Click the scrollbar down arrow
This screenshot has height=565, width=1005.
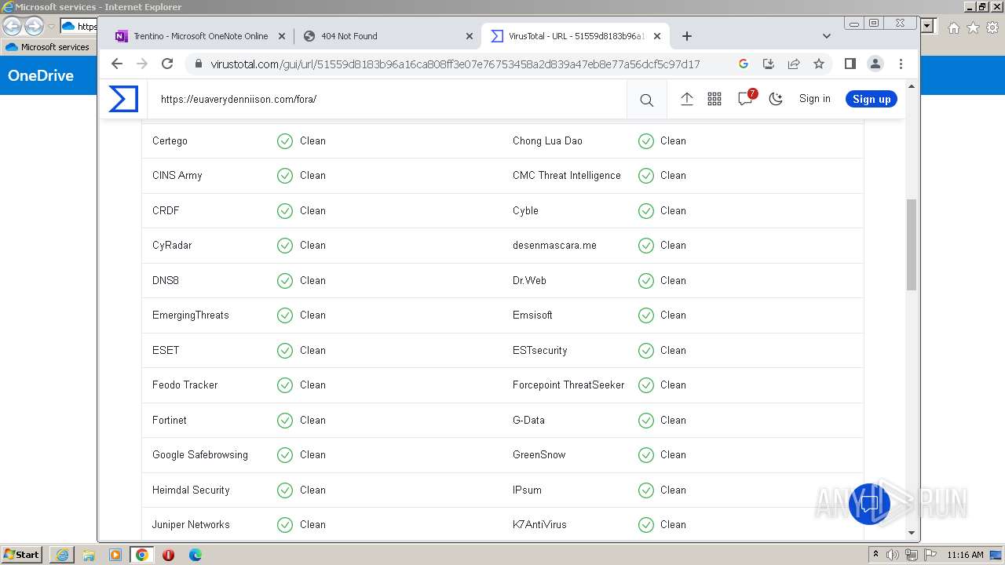[912, 533]
